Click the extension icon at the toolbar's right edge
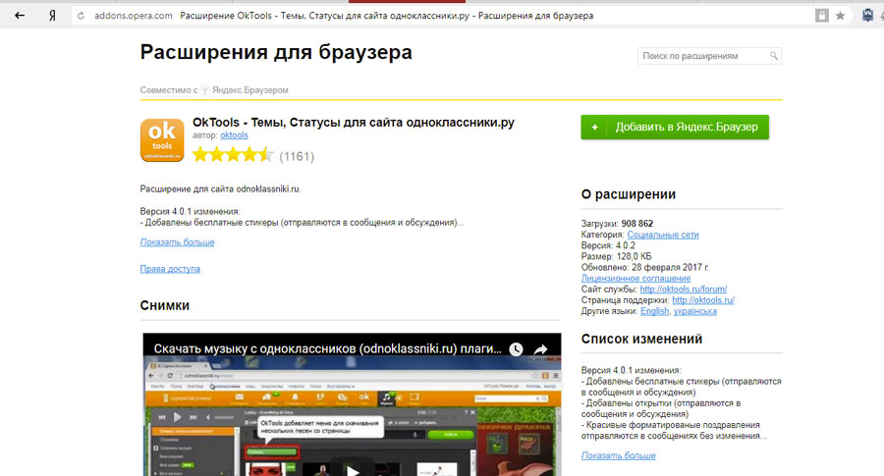 [x=867, y=16]
